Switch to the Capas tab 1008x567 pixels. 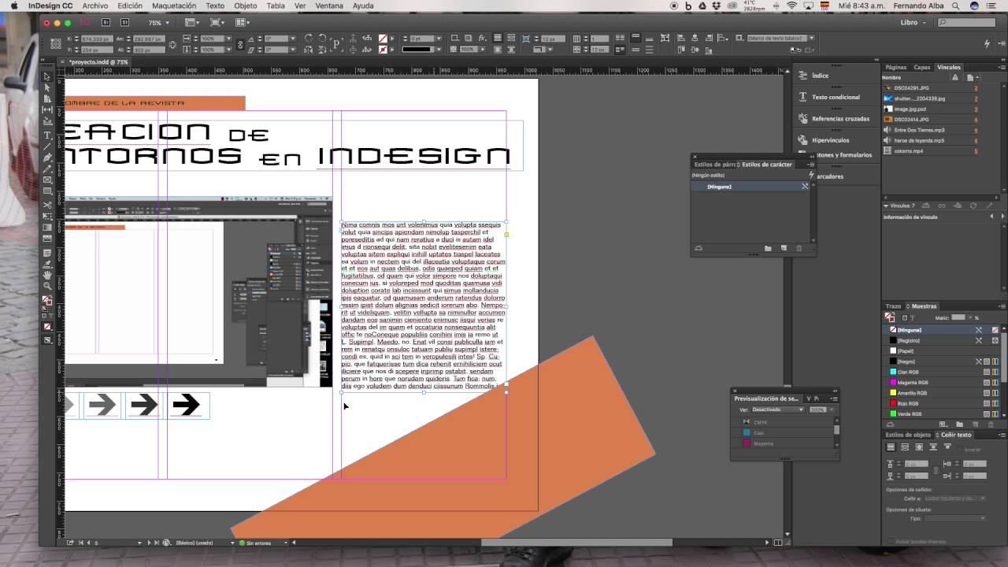pos(921,68)
